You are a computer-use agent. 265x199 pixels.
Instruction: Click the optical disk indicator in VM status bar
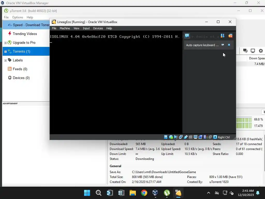click(x=171, y=137)
